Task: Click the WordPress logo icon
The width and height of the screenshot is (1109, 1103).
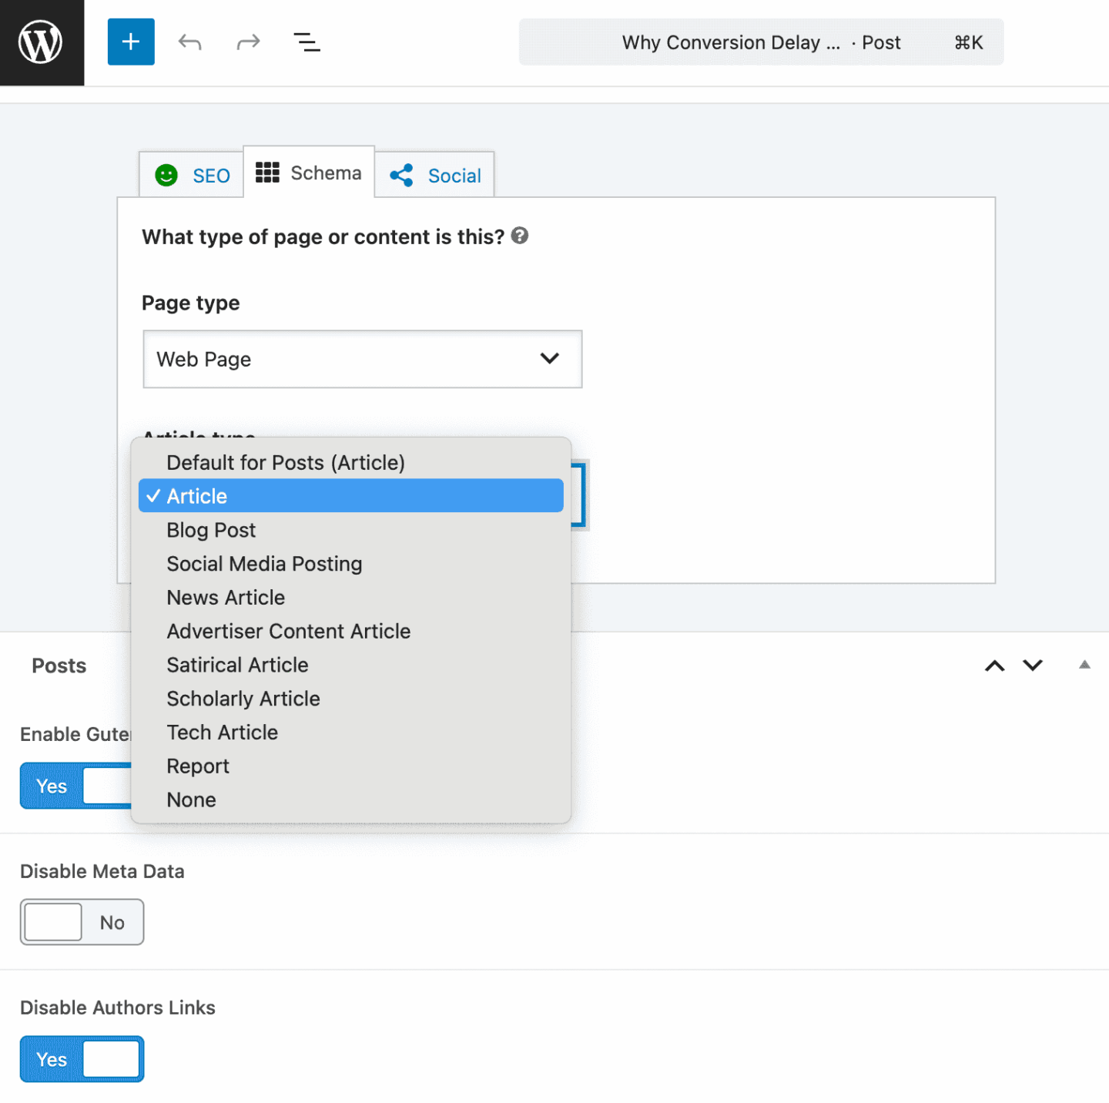Action: point(41,42)
